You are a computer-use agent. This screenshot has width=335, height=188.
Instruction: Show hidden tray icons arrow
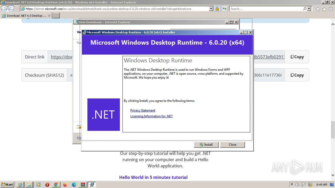tap(292, 185)
